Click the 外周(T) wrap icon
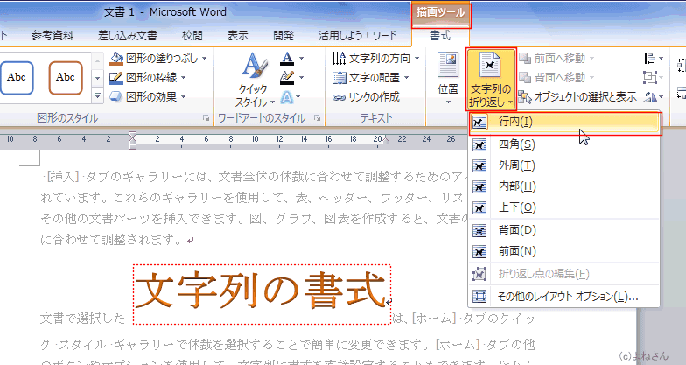The height and width of the screenshot is (365, 686). pyautogui.click(x=479, y=165)
